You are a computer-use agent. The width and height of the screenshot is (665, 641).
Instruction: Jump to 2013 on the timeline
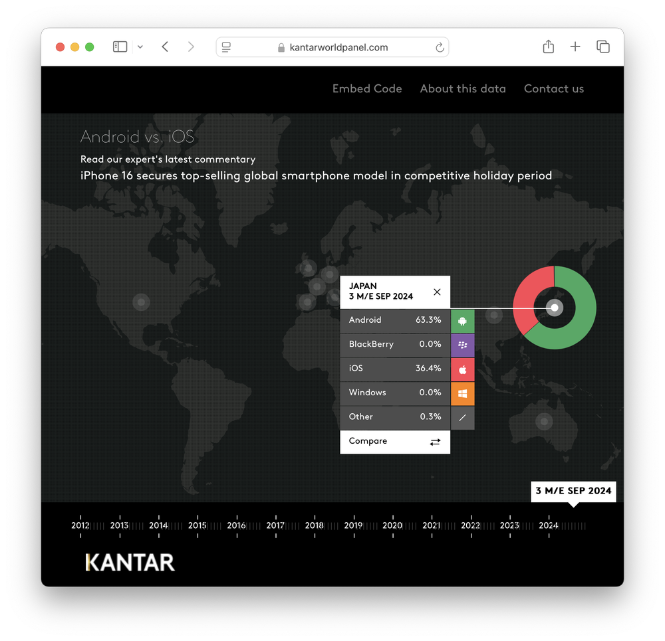120,525
